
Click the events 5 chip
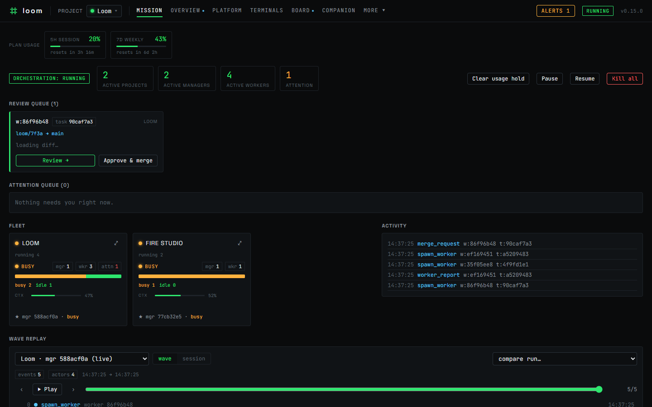pos(29,374)
